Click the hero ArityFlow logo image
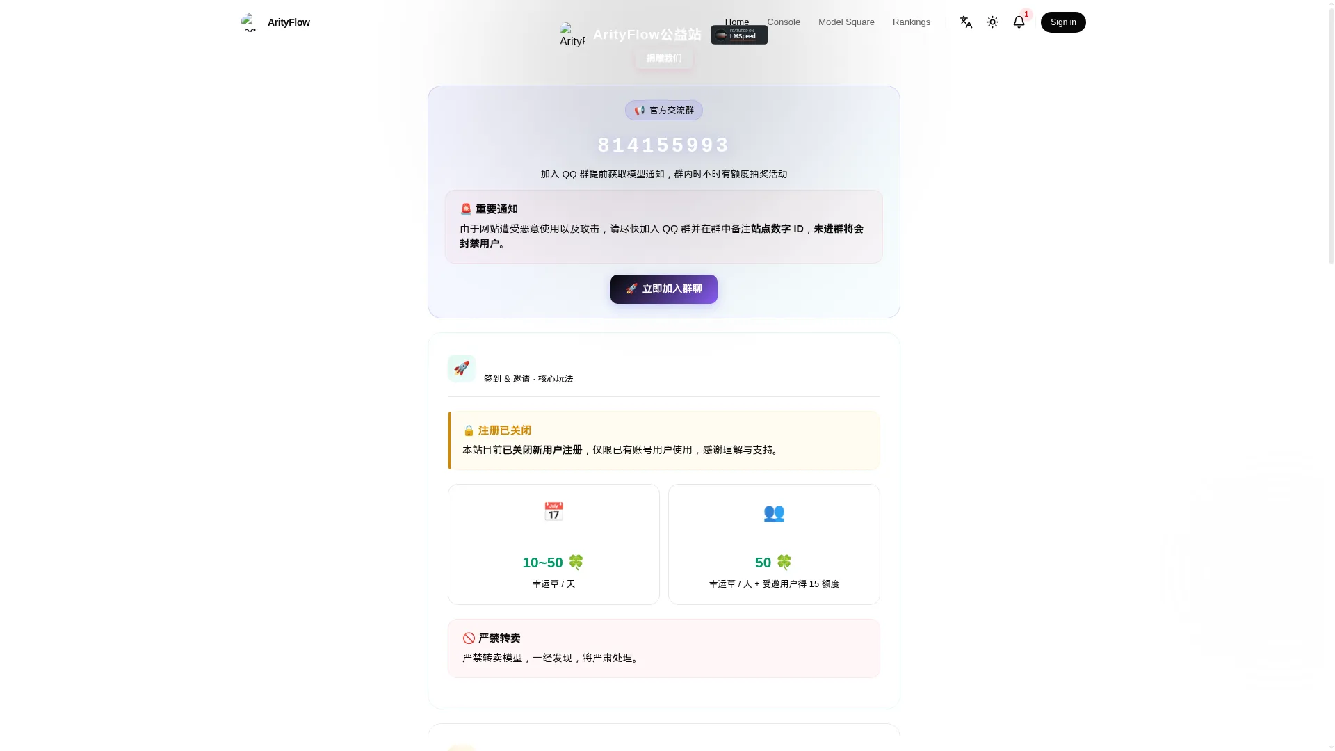This screenshot has height=751, width=1335. (x=572, y=35)
